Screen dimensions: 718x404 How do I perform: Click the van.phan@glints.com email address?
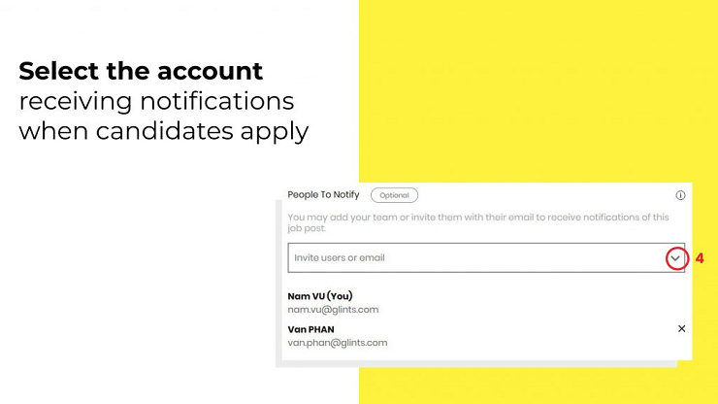pos(338,343)
